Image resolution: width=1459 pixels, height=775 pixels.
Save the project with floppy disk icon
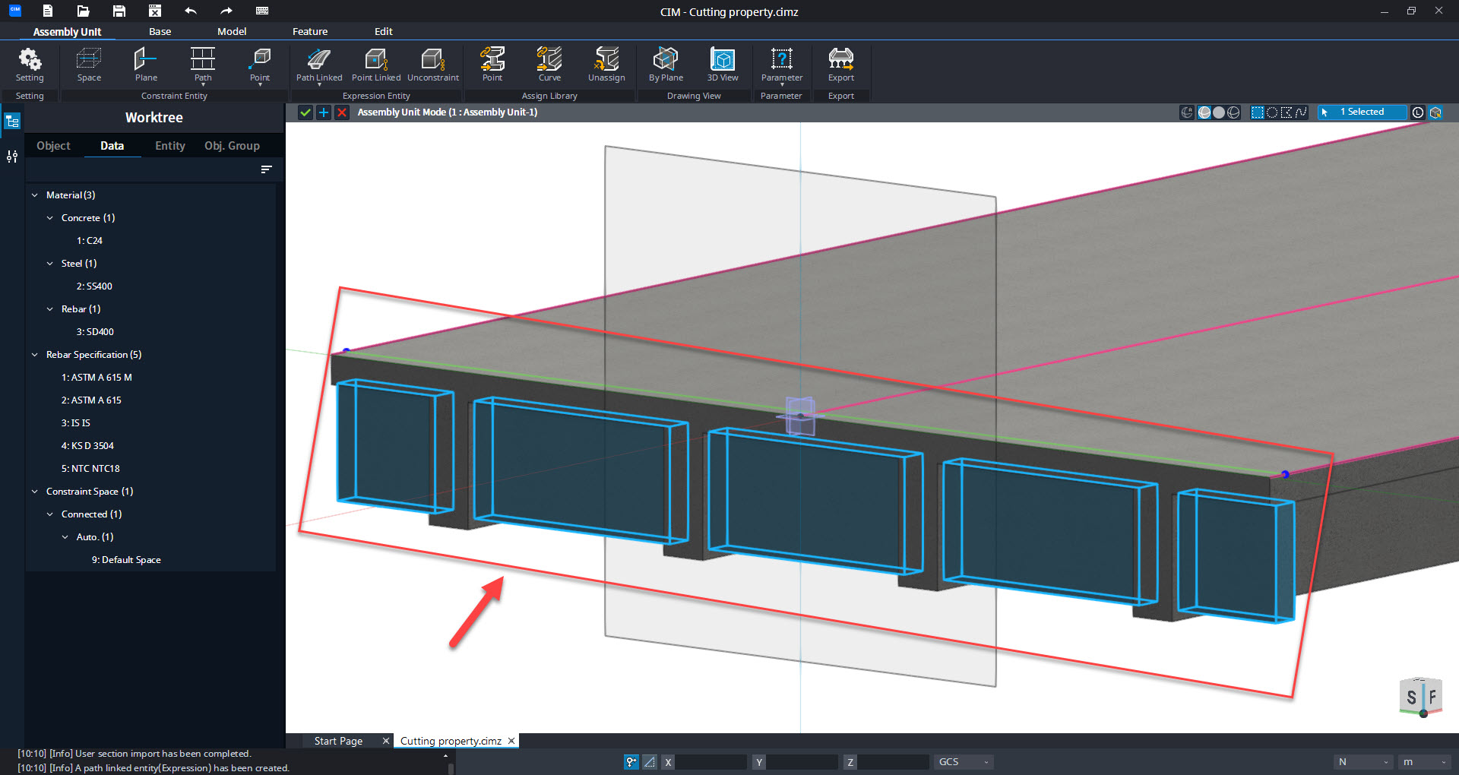click(119, 11)
